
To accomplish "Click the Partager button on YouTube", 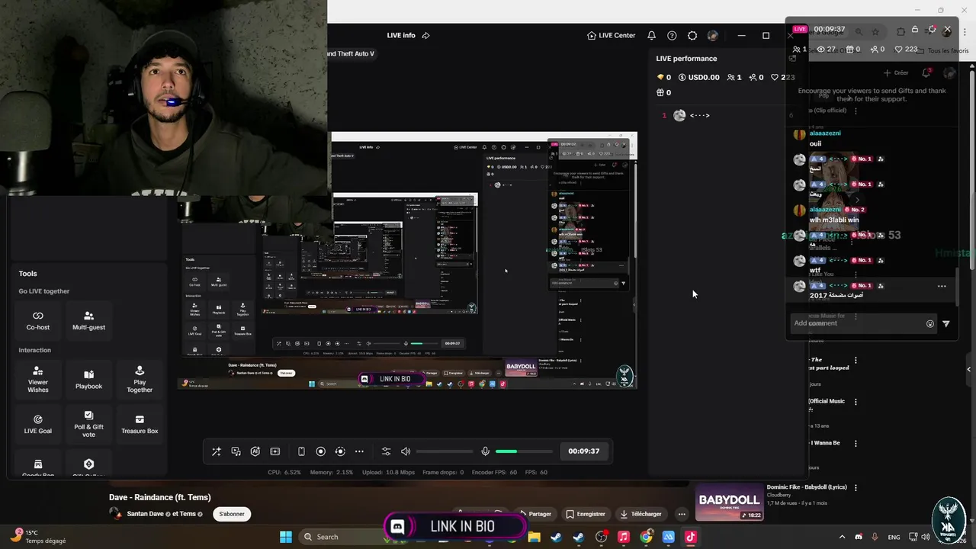I will [x=535, y=514].
